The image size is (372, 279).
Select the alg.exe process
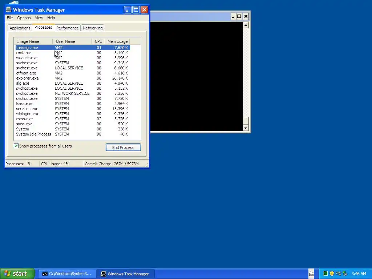click(x=72, y=83)
